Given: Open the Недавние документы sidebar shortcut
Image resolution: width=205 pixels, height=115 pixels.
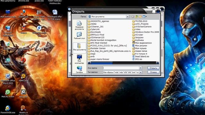Looking at the screenshot, I should tap(79, 25).
